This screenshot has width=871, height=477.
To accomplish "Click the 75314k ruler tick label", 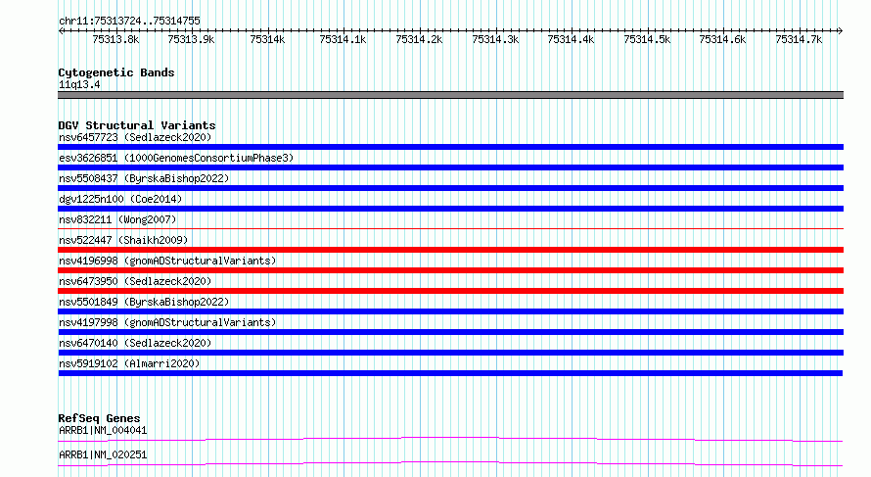I will [x=267, y=39].
